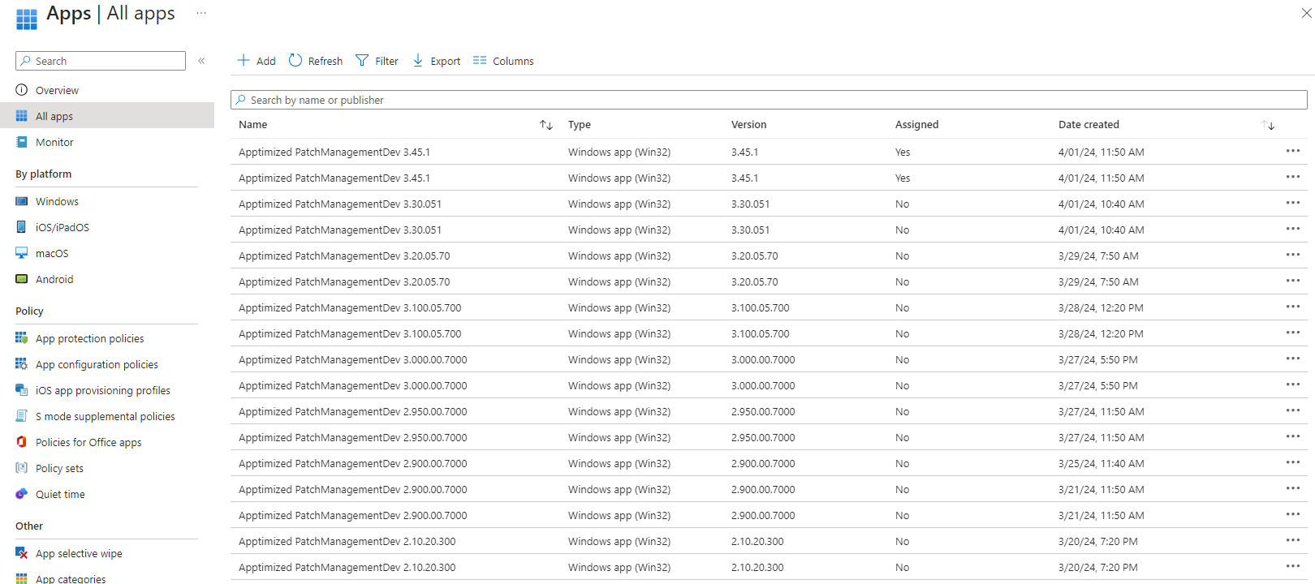Open Policy sets

(59, 468)
